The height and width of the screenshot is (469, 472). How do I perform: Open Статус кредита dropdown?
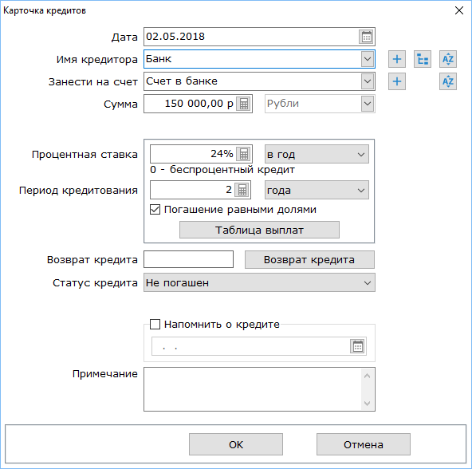tap(259, 282)
